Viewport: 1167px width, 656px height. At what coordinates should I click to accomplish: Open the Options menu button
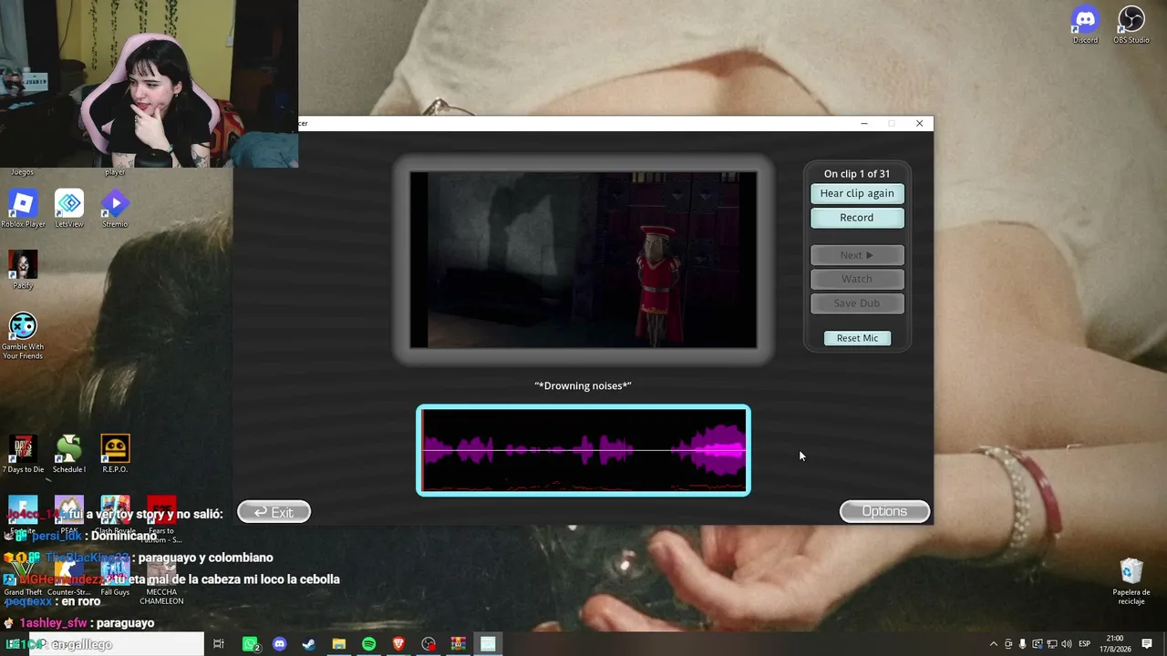coord(884,511)
